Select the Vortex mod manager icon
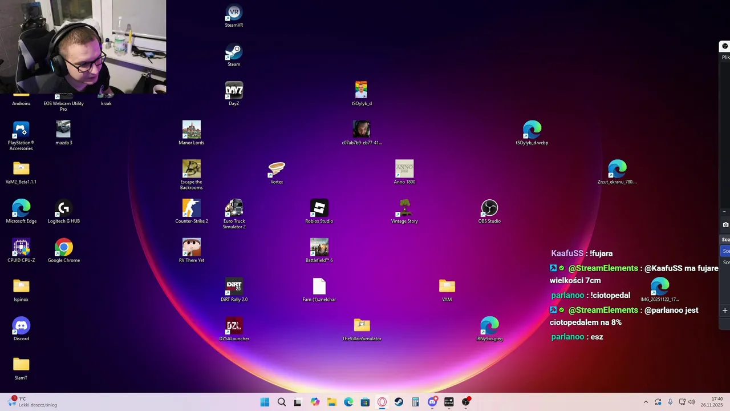Image resolution: width=730 pixels, height=411 pixels. coord(277,173)
